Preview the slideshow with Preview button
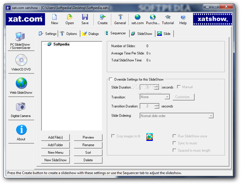 [88, 137]
